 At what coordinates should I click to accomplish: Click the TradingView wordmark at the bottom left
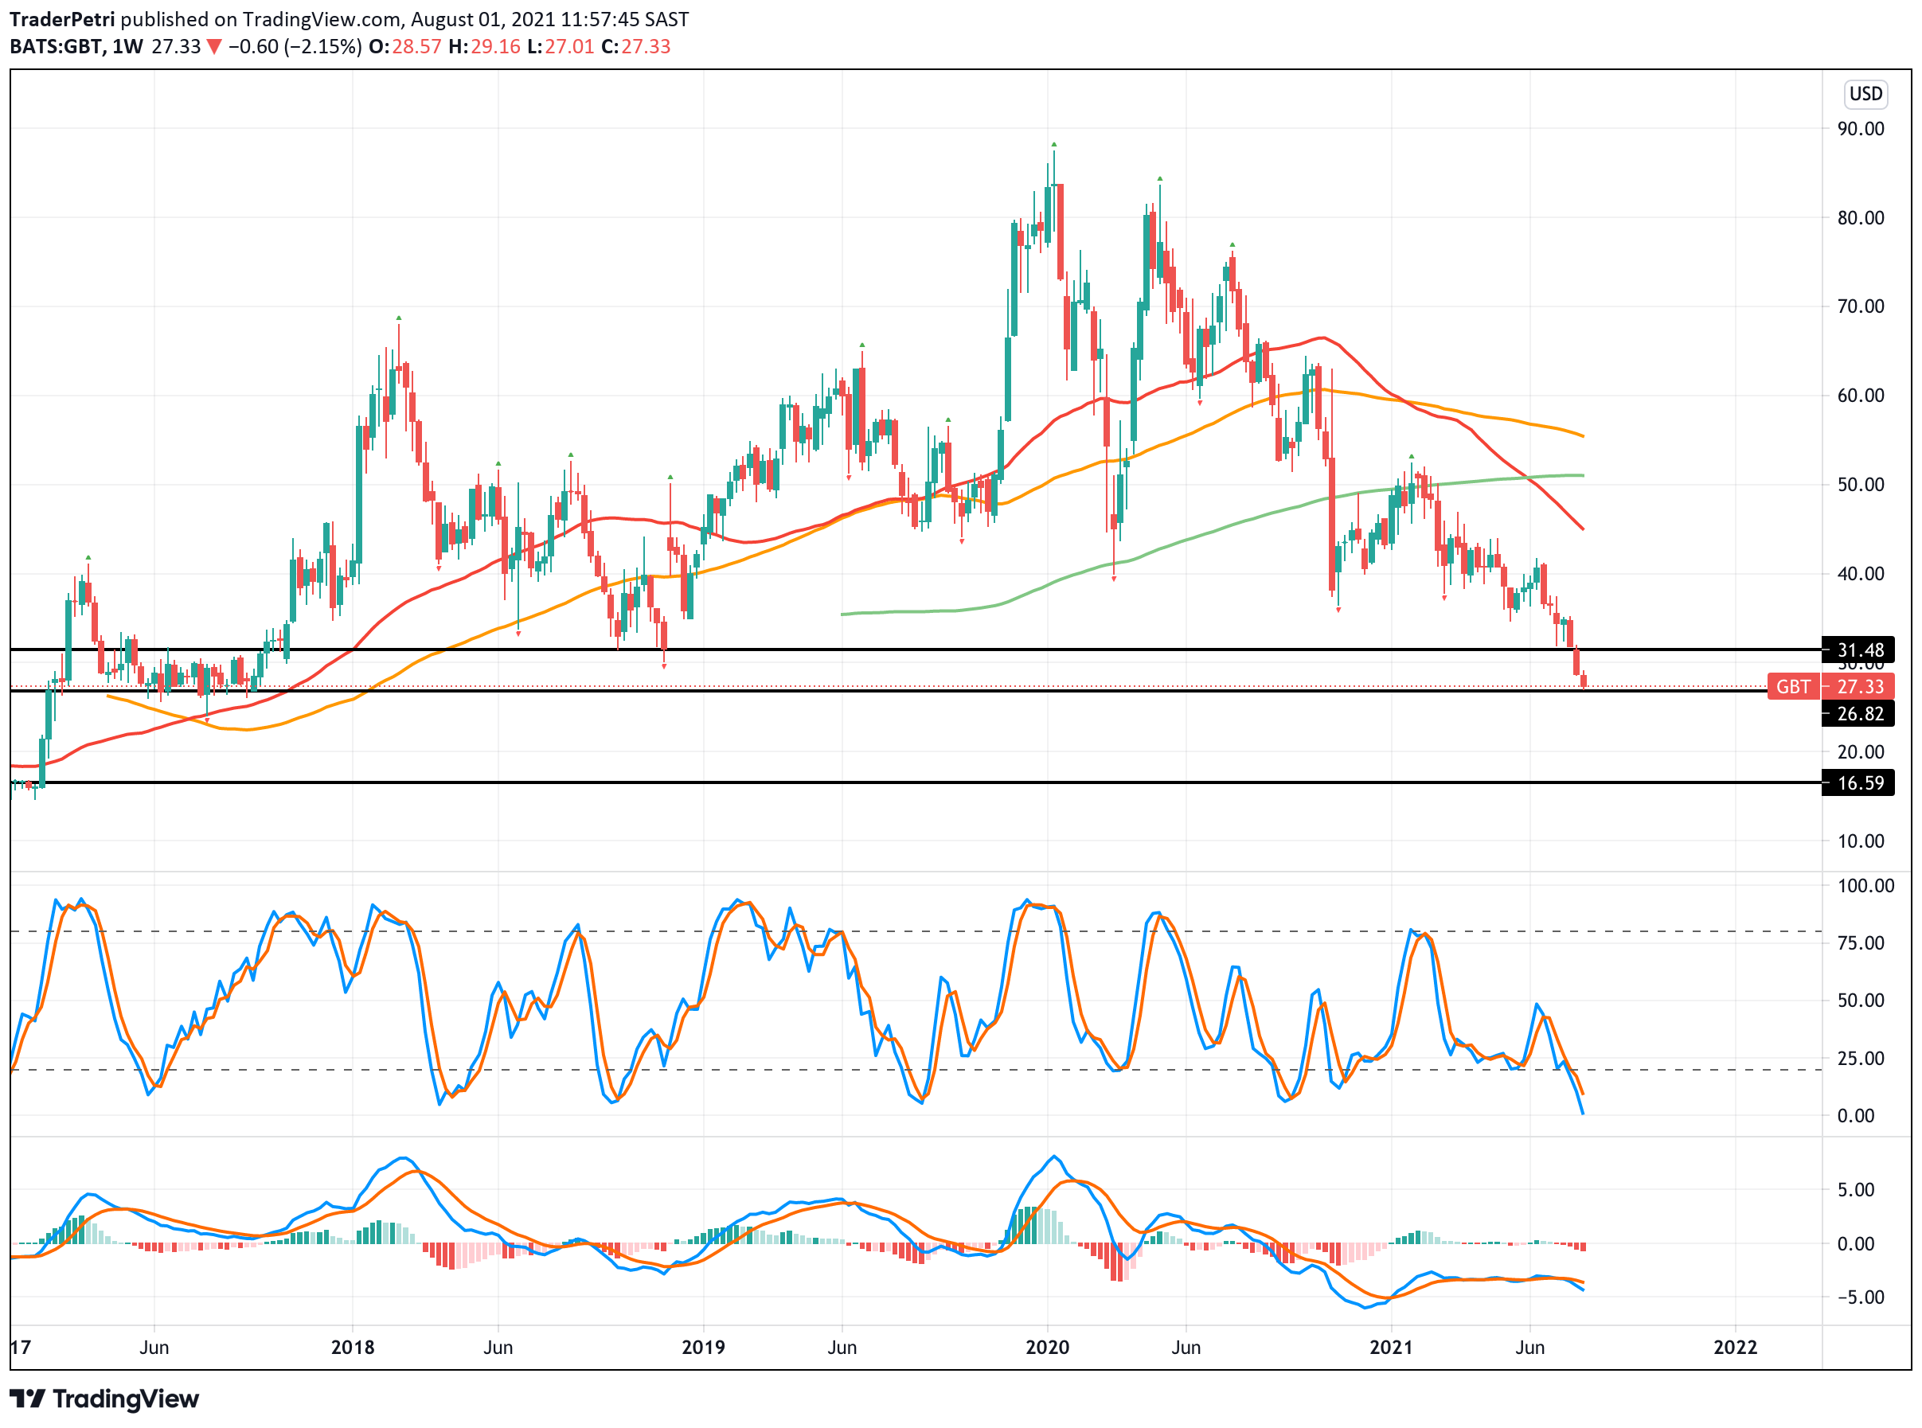127,1398
